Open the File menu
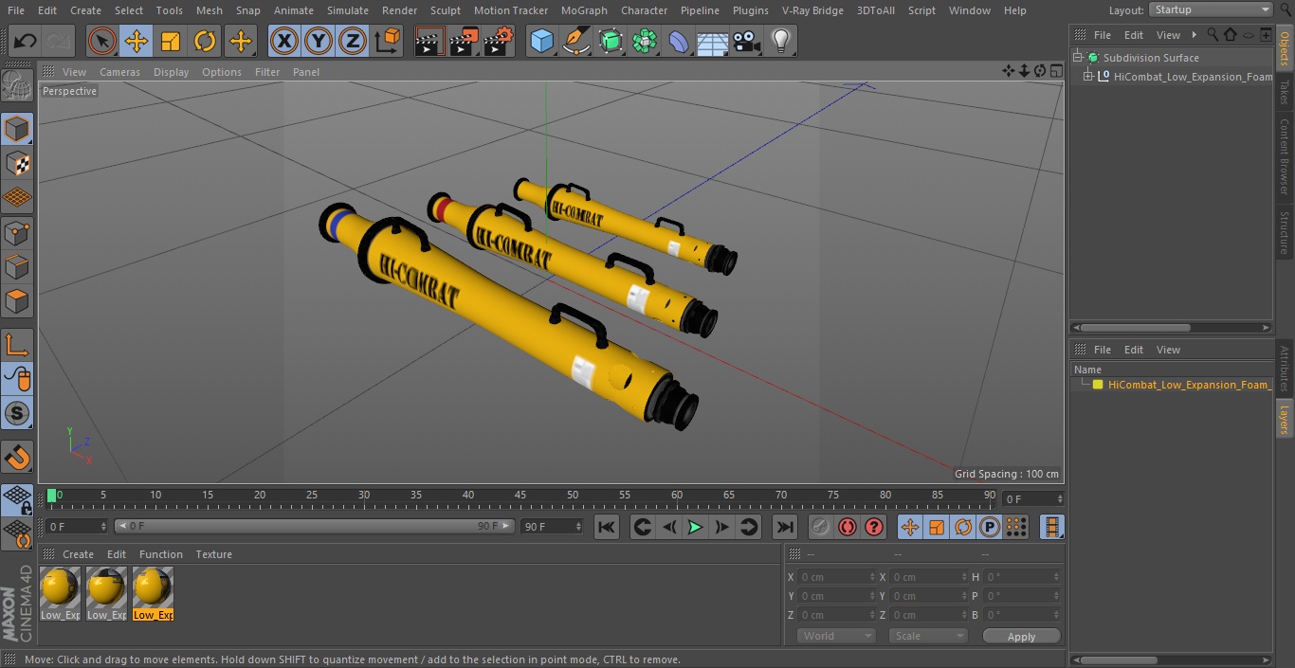1295x668 pixels. click(15, 10)
